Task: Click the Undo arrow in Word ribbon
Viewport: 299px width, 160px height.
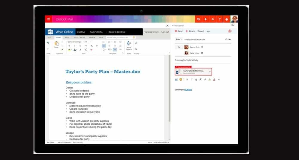Action: click(x=48, y=43)
